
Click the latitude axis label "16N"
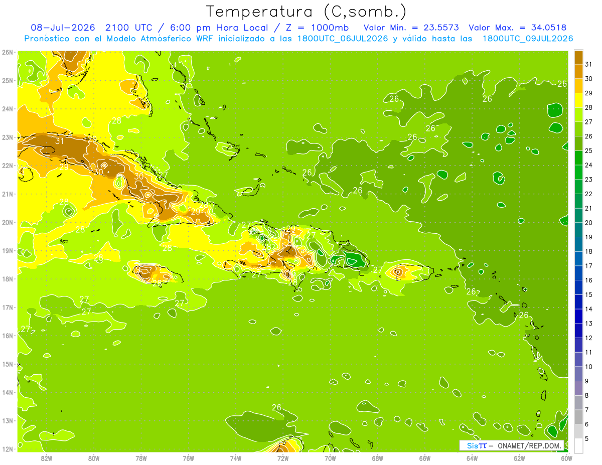tap(8, 336)
